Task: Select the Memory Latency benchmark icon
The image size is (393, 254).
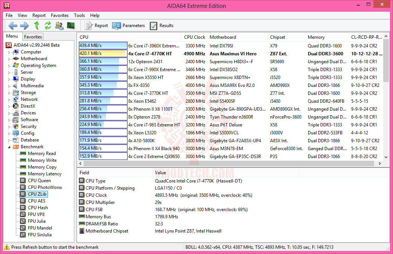Action: [x=23, y=173]
